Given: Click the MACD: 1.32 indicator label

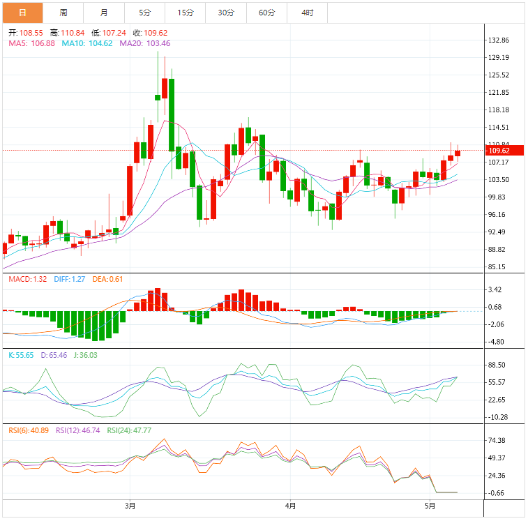Looking at the screenshot, I should [28, 279].
